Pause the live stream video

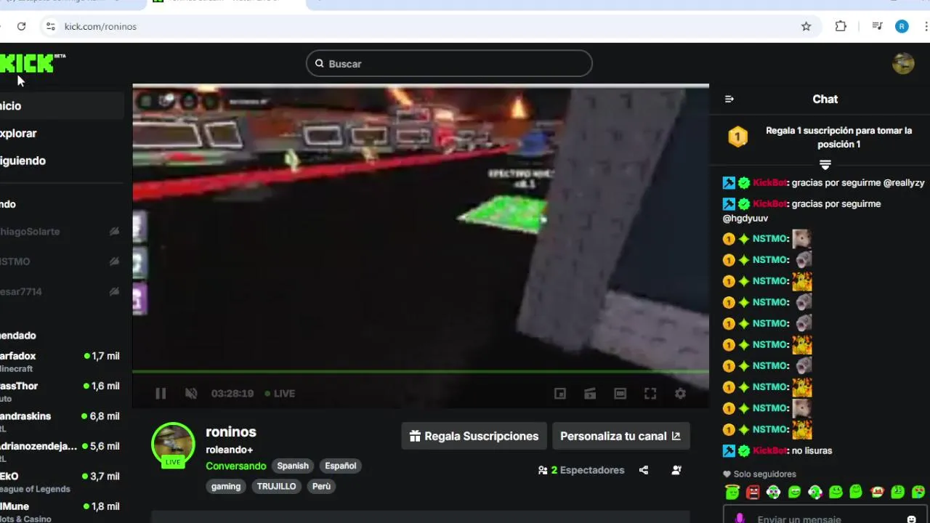tap(161, 393)
